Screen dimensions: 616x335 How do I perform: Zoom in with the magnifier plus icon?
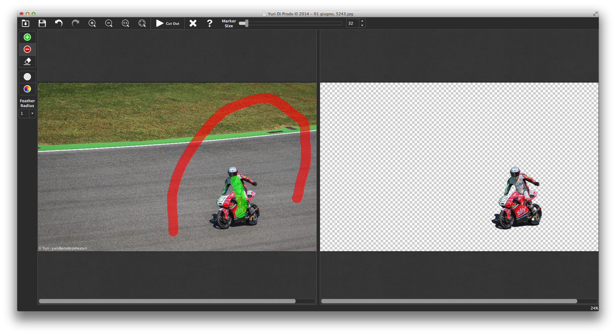pyautogui.click(x=92, y=23)
